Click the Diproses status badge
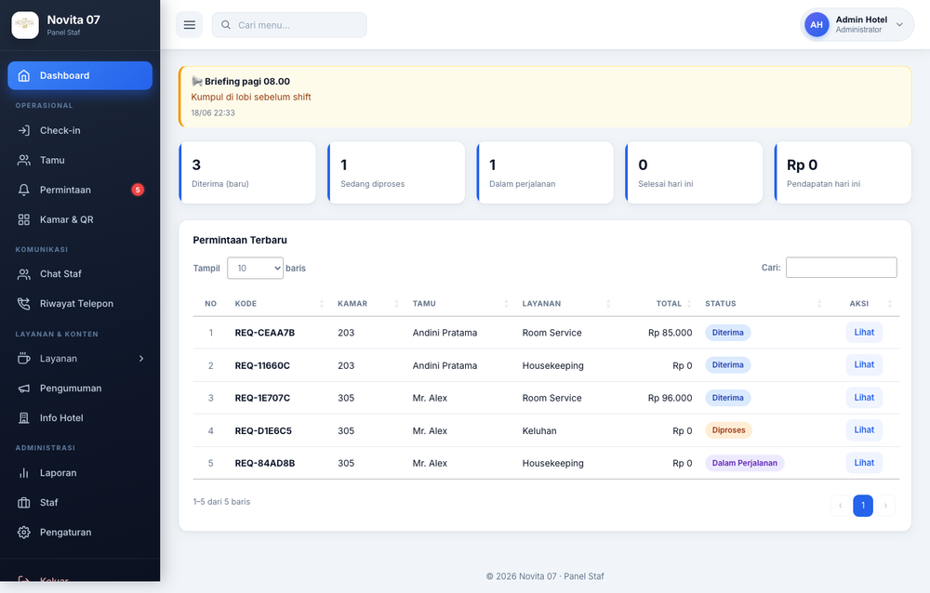This screenshot has width=930, height=593. (728, 430)
